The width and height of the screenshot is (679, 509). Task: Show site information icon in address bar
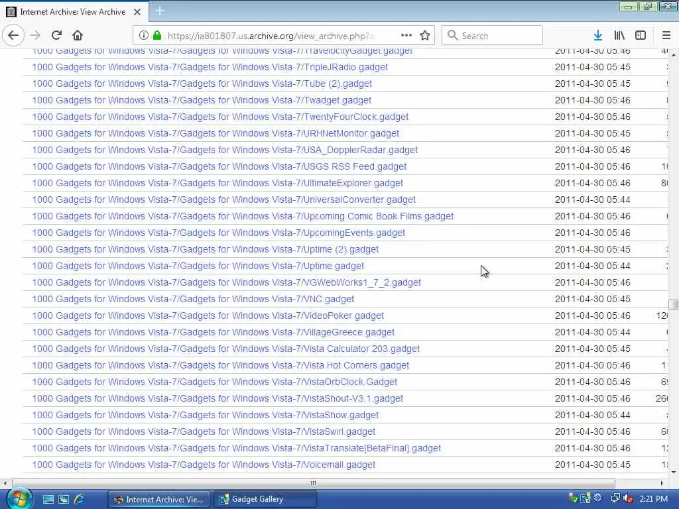[x=143, y=36]
